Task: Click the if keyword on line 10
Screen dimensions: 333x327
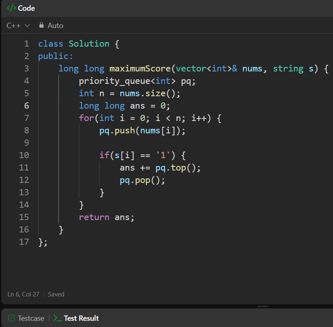Action: (x=104, y=155)
